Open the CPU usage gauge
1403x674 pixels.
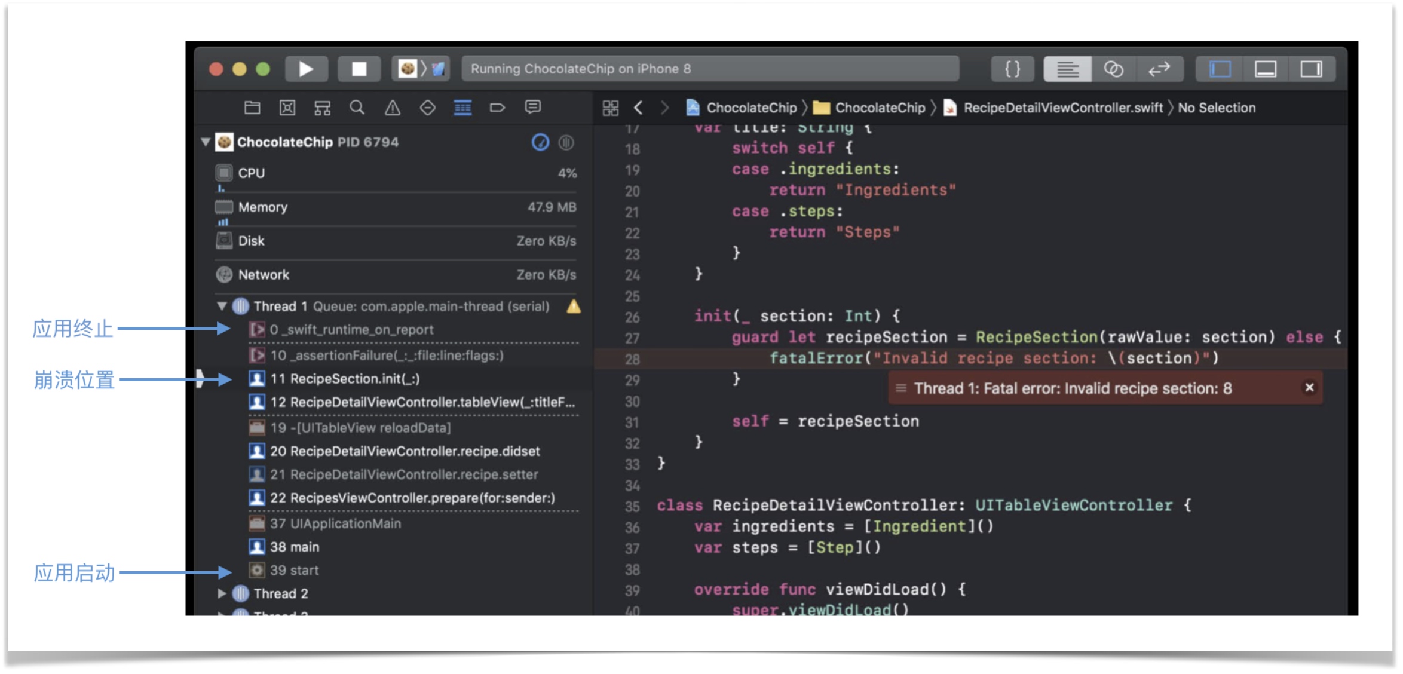pyautogui.click(x=251, y=173)
